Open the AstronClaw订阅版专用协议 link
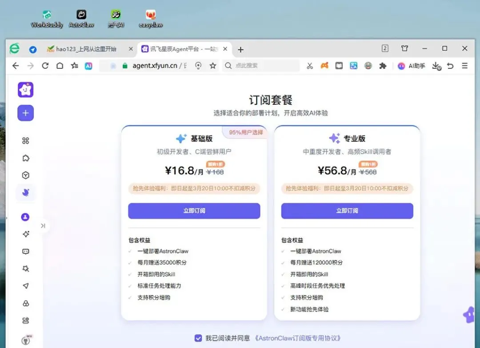The height and width of the screenshot is (348, 480). 298,338
